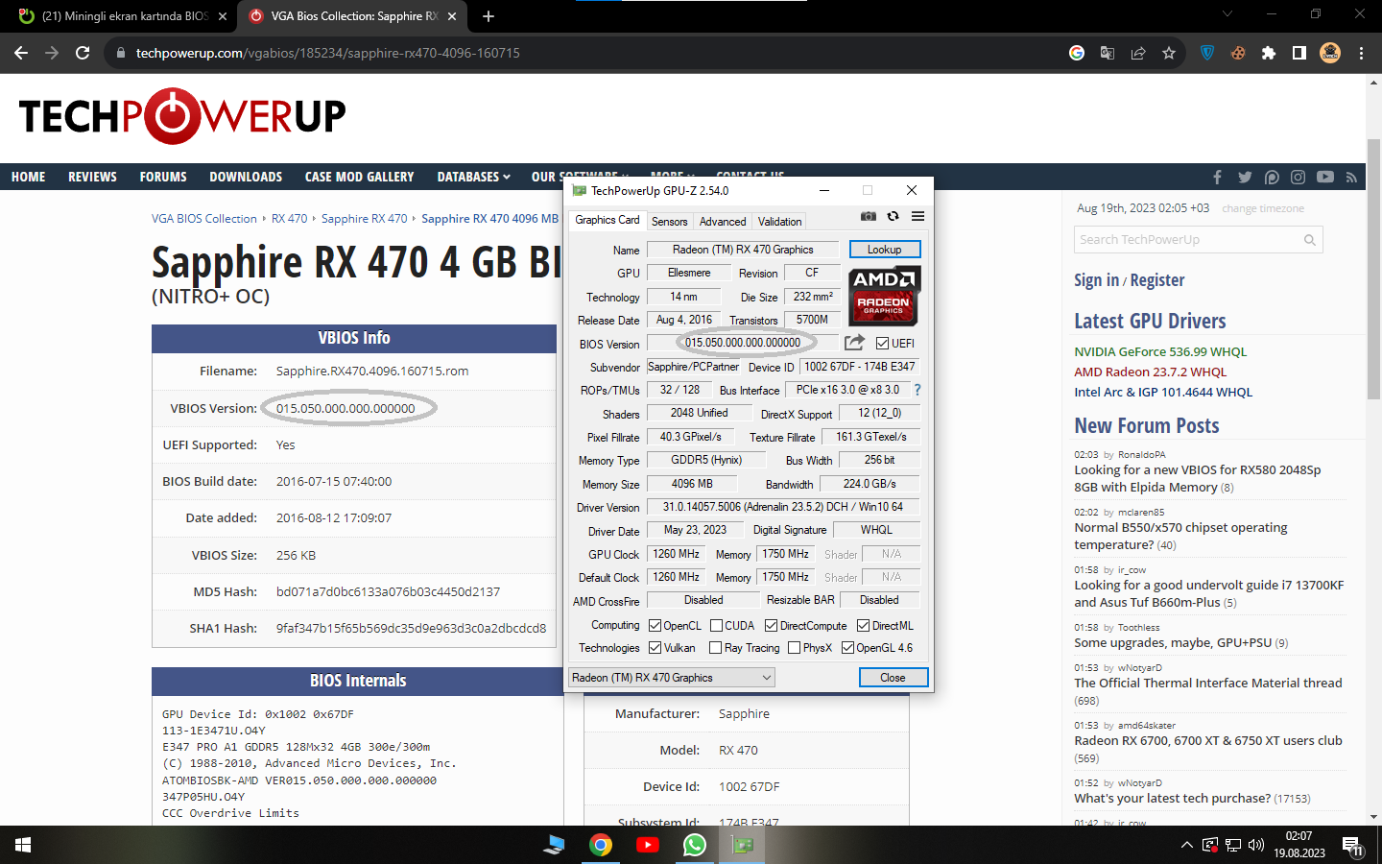Go back with the browser back arrow
Screen dimensions: 1382x864
tap(21, 53)
